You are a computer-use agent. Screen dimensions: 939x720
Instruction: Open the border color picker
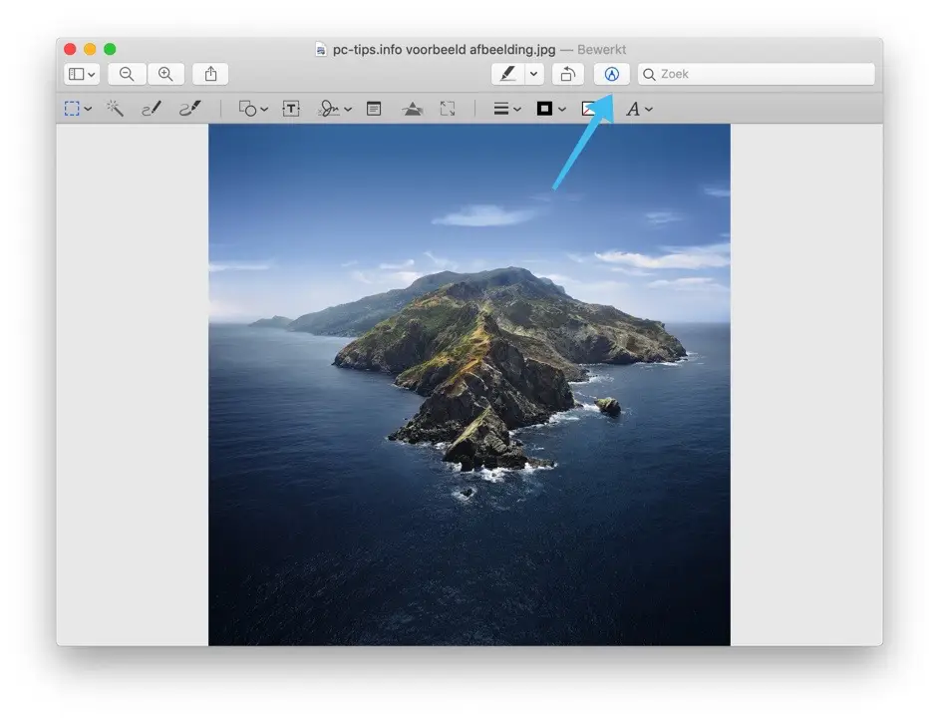tap(550, 109)
